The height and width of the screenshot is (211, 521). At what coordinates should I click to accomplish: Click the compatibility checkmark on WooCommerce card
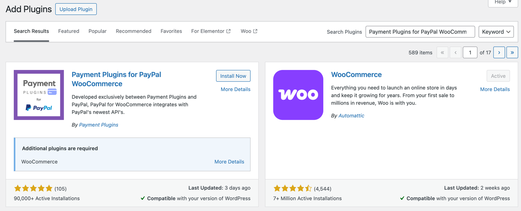(x=402, y=198)
